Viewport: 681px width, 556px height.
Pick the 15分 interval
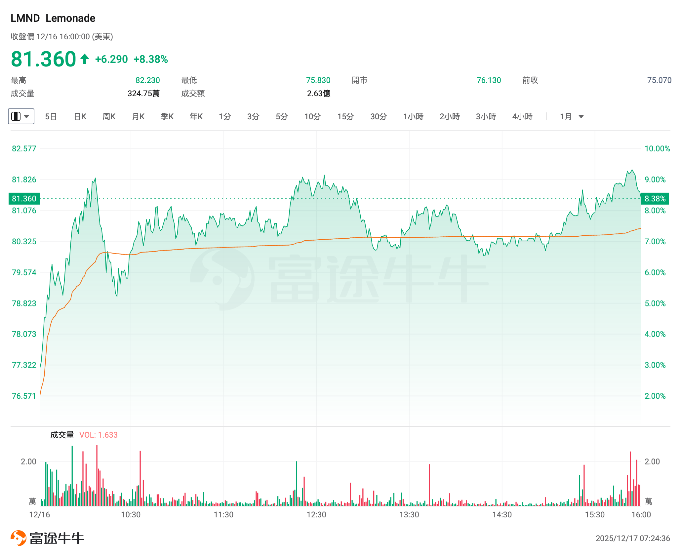pyautogui.click(x=345, y=116)
